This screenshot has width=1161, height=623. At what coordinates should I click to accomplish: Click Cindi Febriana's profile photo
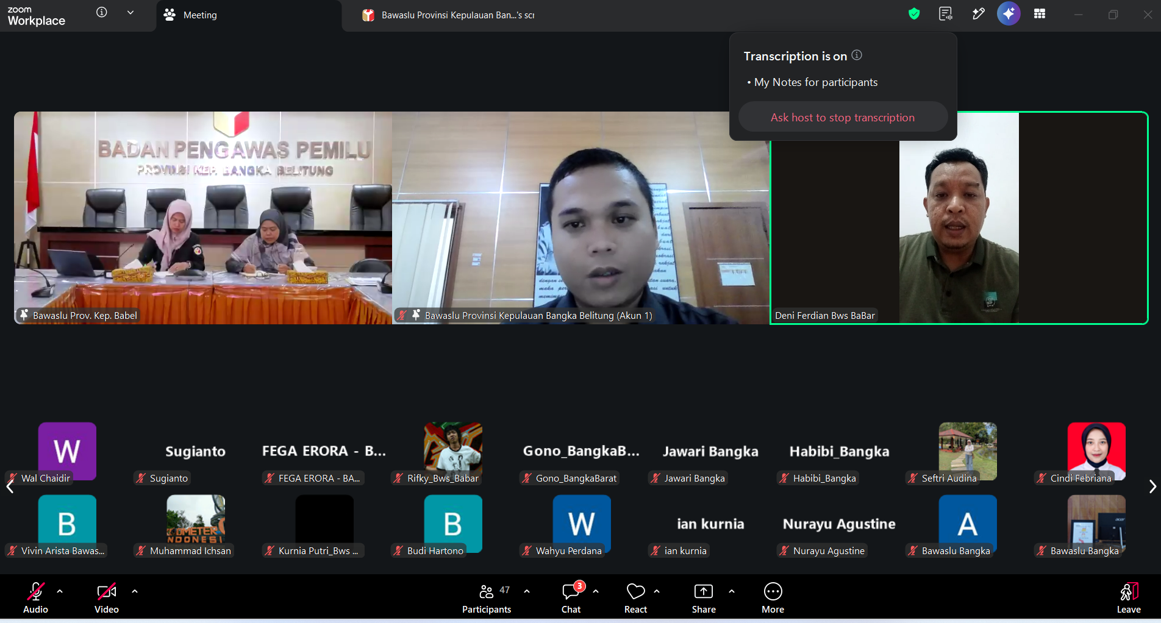(x=1096, y=451)
